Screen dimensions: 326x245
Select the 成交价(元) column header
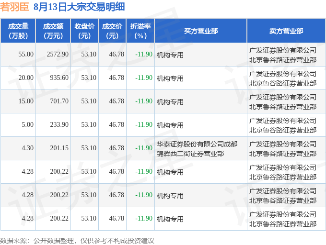(112, 31)
